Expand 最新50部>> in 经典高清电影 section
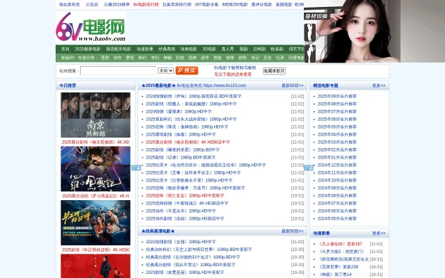The width and height of the screenshot is (445, 278). (292, 231)
